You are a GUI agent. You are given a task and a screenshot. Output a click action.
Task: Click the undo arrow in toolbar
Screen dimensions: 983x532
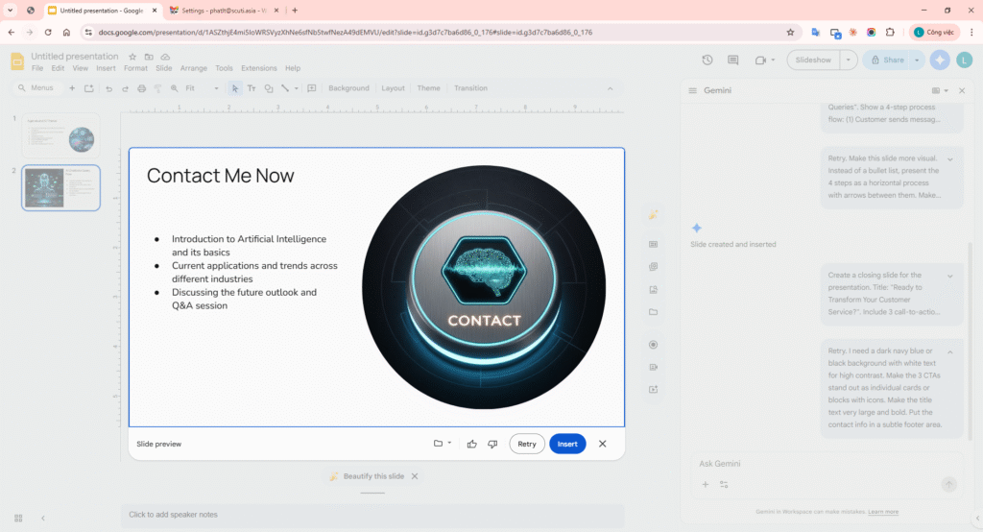(108, 88)
